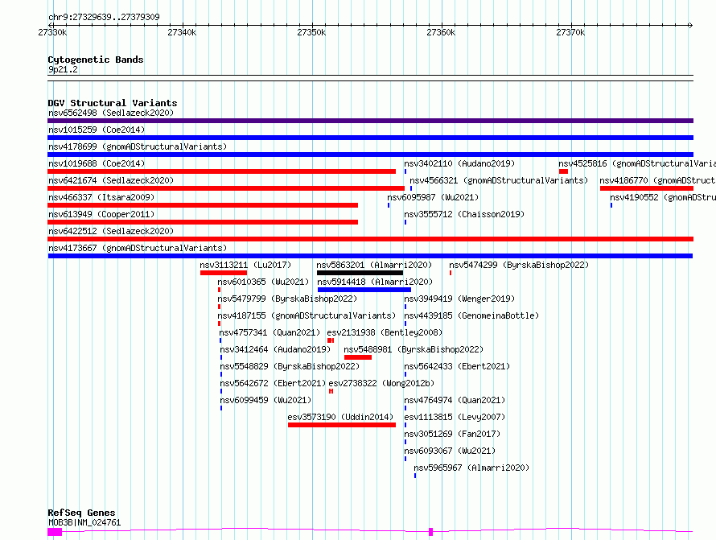Select the nsv4525816 variant label
This screenshot has height=540, width=716.
point(637,163)
